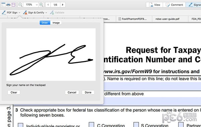Image resolution: width=201 pixels, height=127 pixels.
Task: Toggle the navigation panel layout icon
Action: click(x=3, y=5)
